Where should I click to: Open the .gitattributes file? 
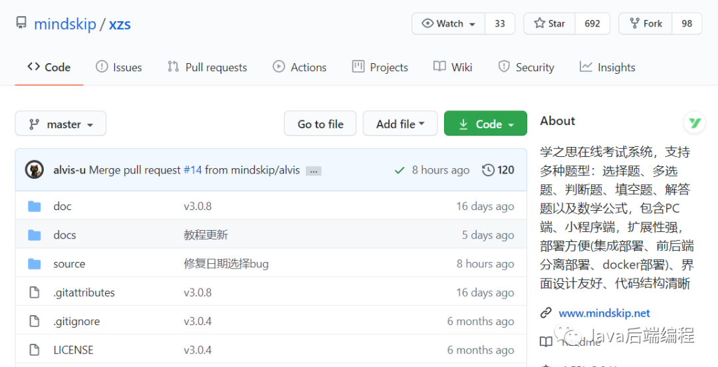pos(84,293)
